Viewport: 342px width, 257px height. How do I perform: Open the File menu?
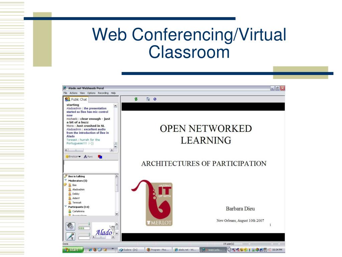click(x=65, y=93)
